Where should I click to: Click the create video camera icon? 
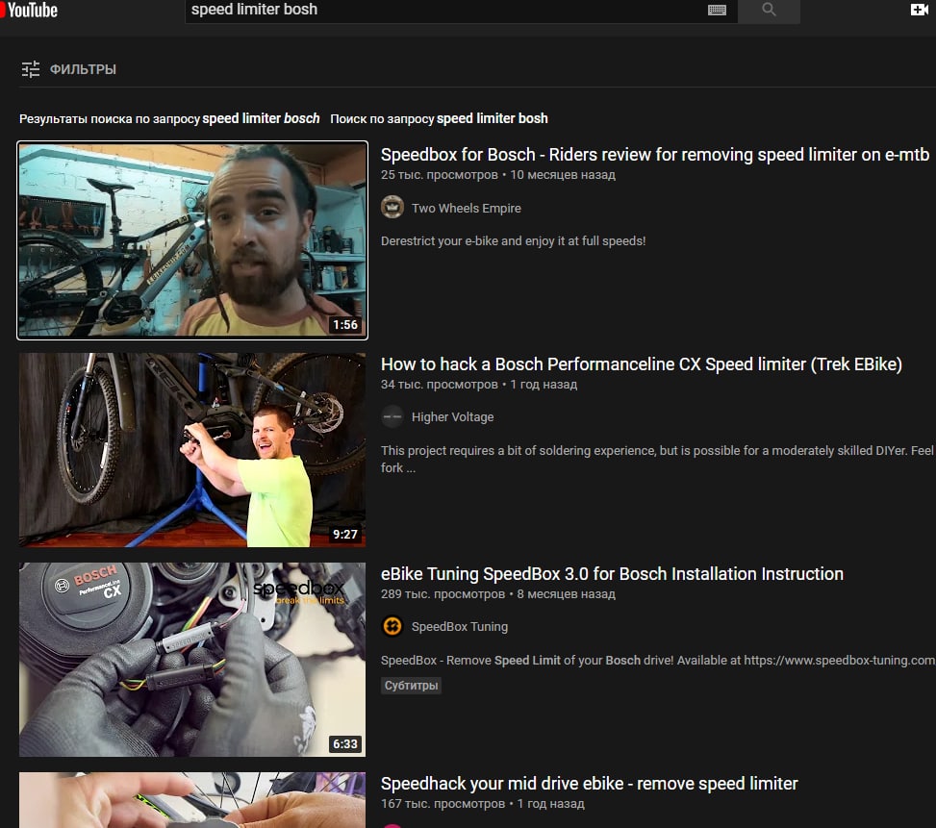point(920,10)
